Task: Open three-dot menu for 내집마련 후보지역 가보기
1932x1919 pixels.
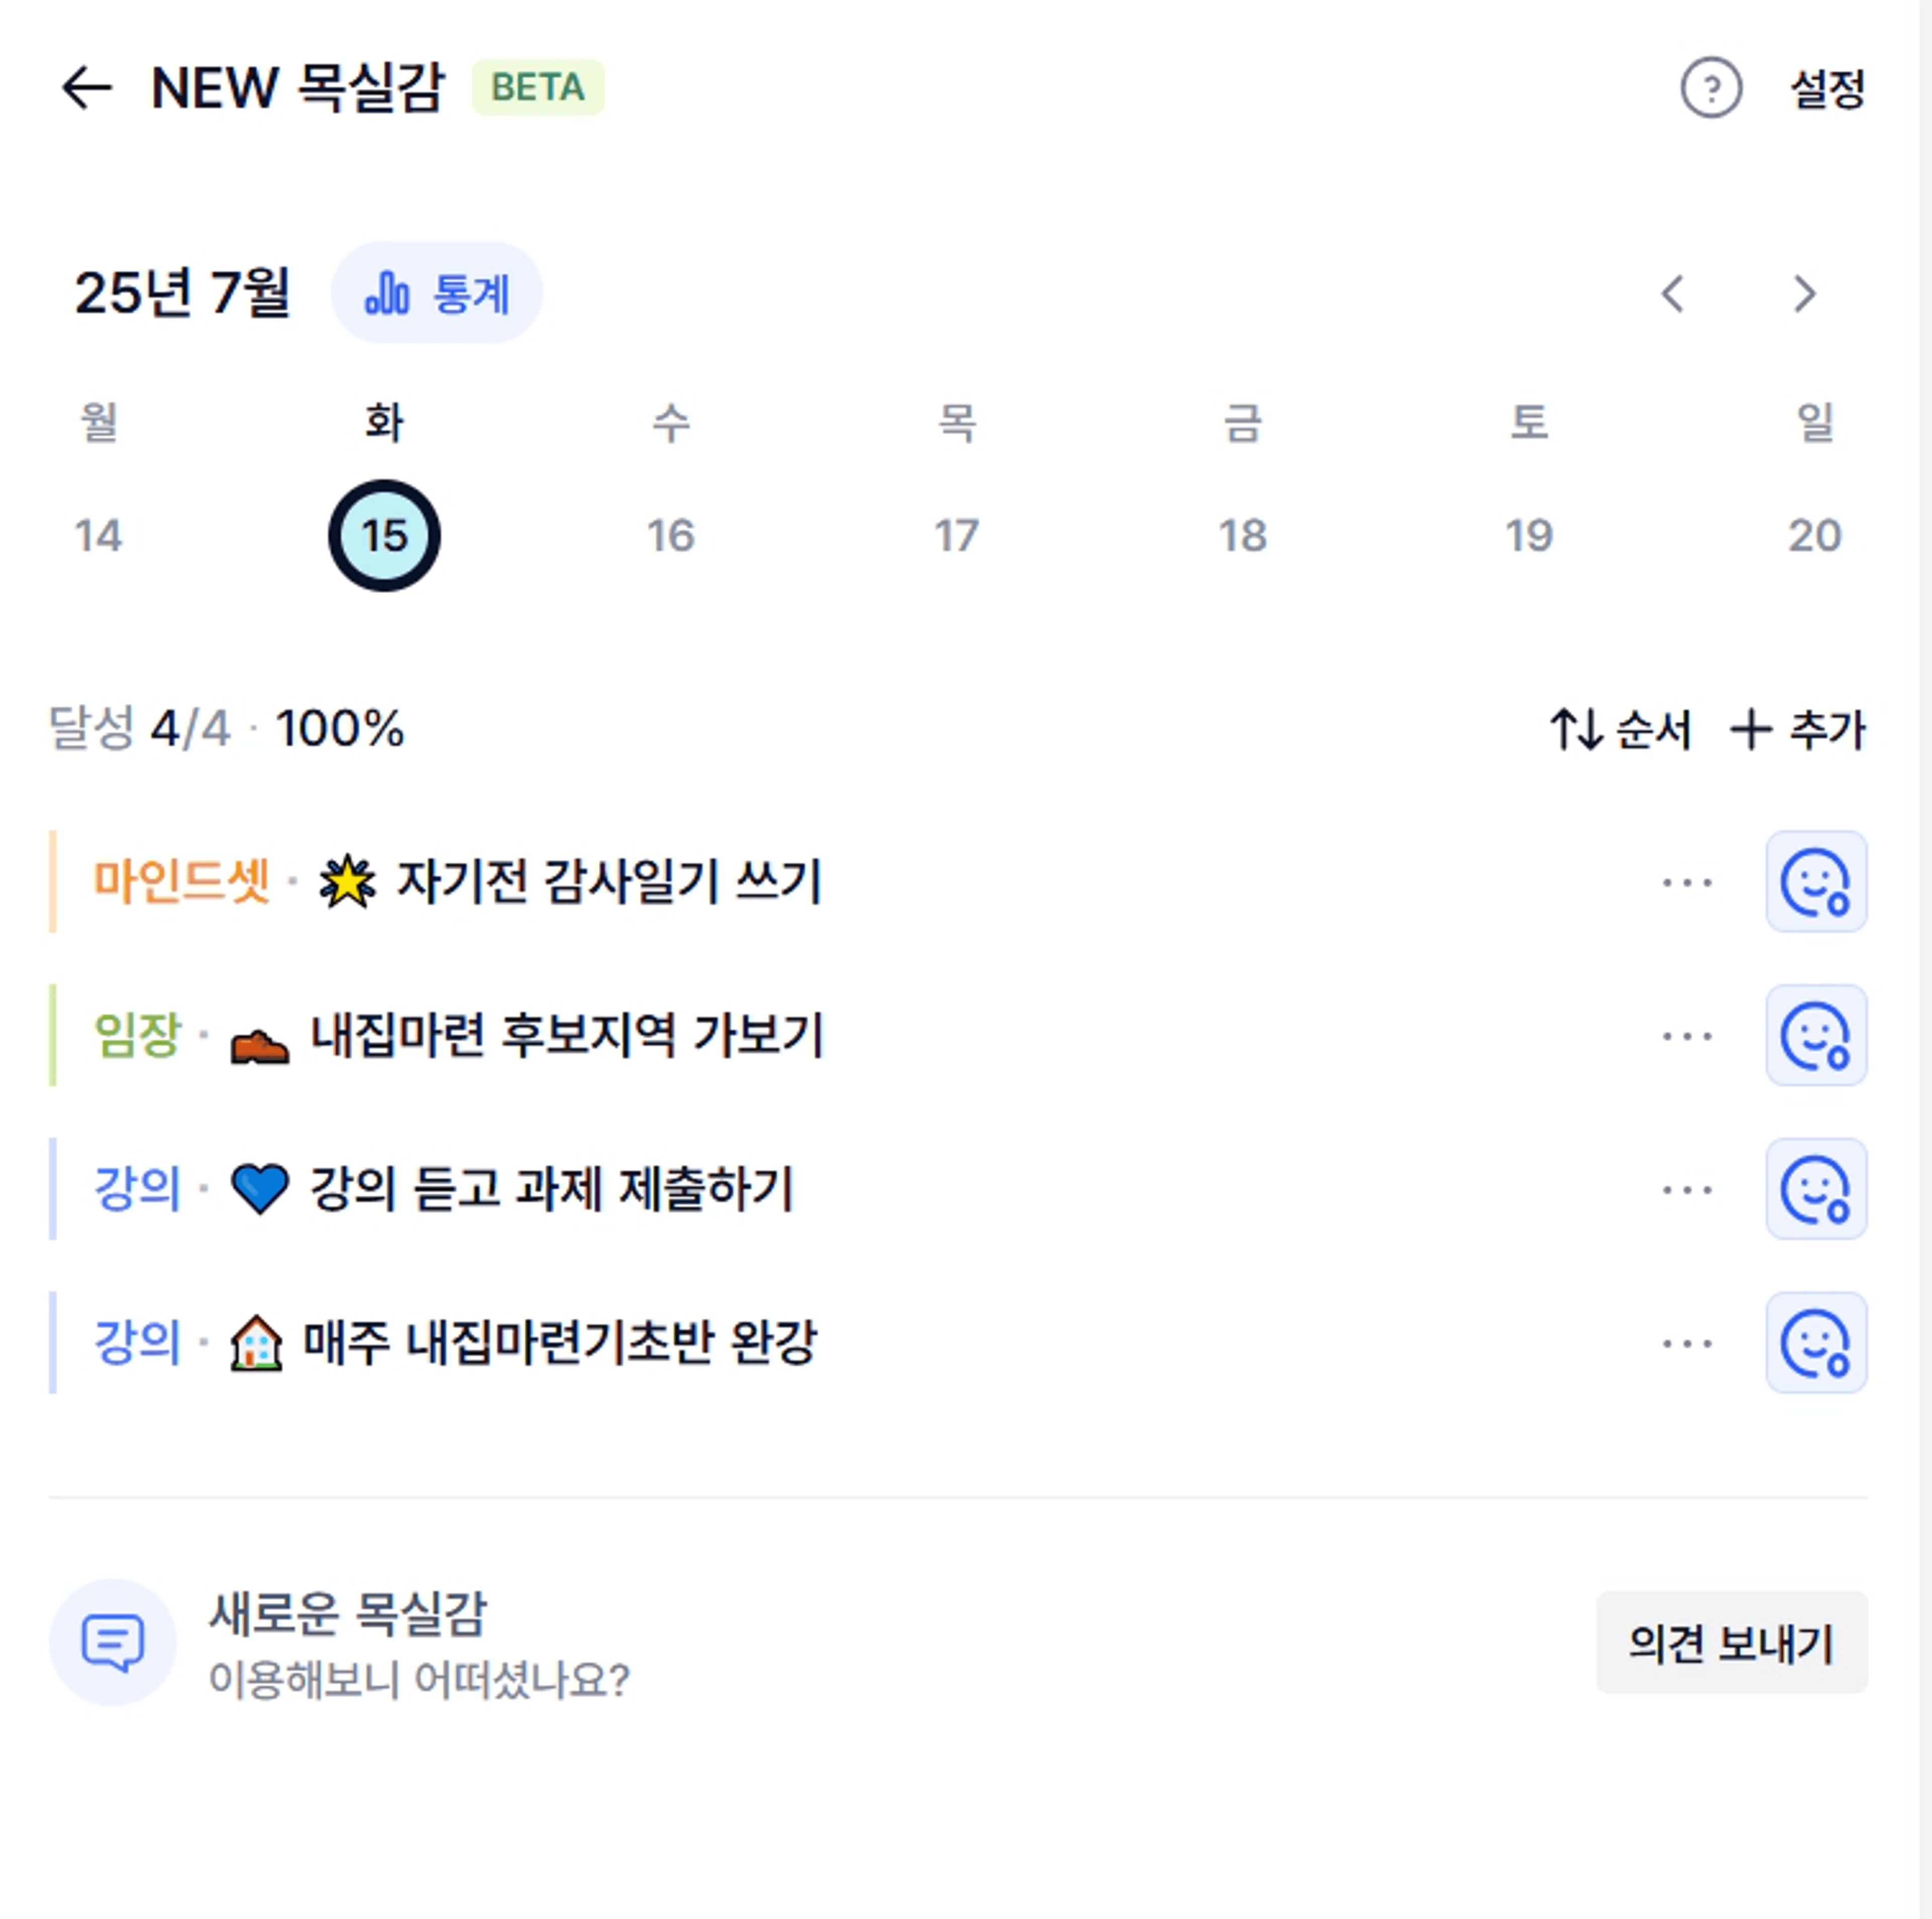Action: (x=1687, y=1036)
